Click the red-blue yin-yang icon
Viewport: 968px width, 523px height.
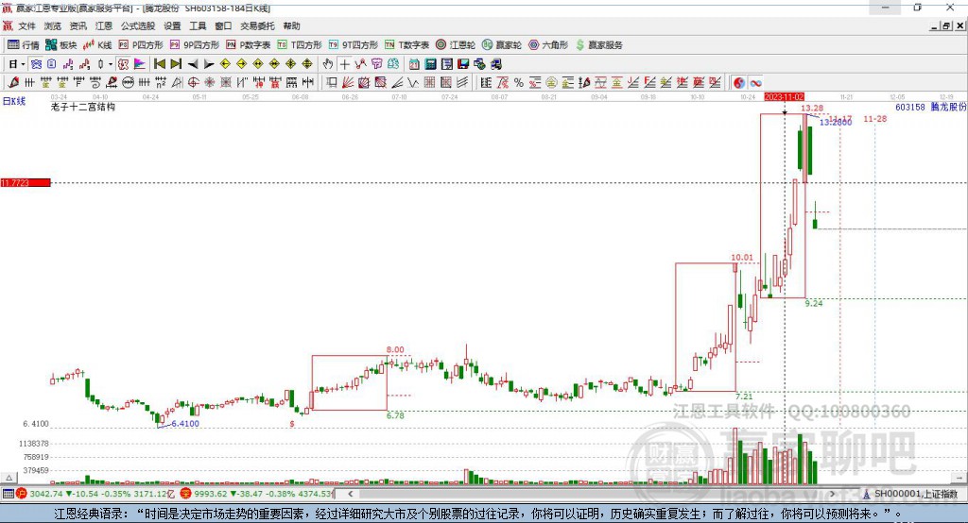point(739,83)
